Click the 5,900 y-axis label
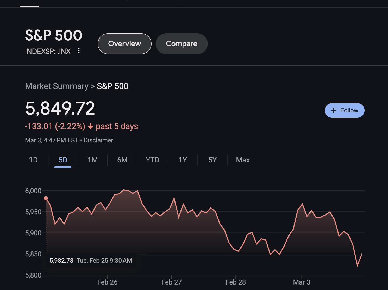388x290 pixels. point(33,233)
